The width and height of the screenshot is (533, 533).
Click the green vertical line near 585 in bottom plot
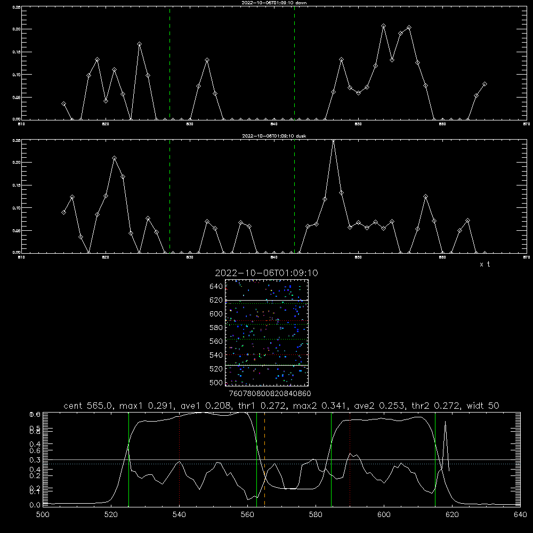tap(331, 459)
